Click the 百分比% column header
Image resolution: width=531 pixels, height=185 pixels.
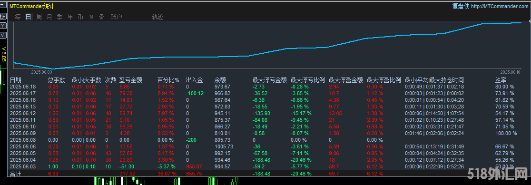pyautogui.click(x=168, y=80)
